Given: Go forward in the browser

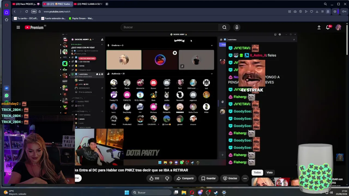Looking at the screenshot, I should point(20,11).
